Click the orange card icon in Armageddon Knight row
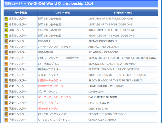 pos(6,41)
